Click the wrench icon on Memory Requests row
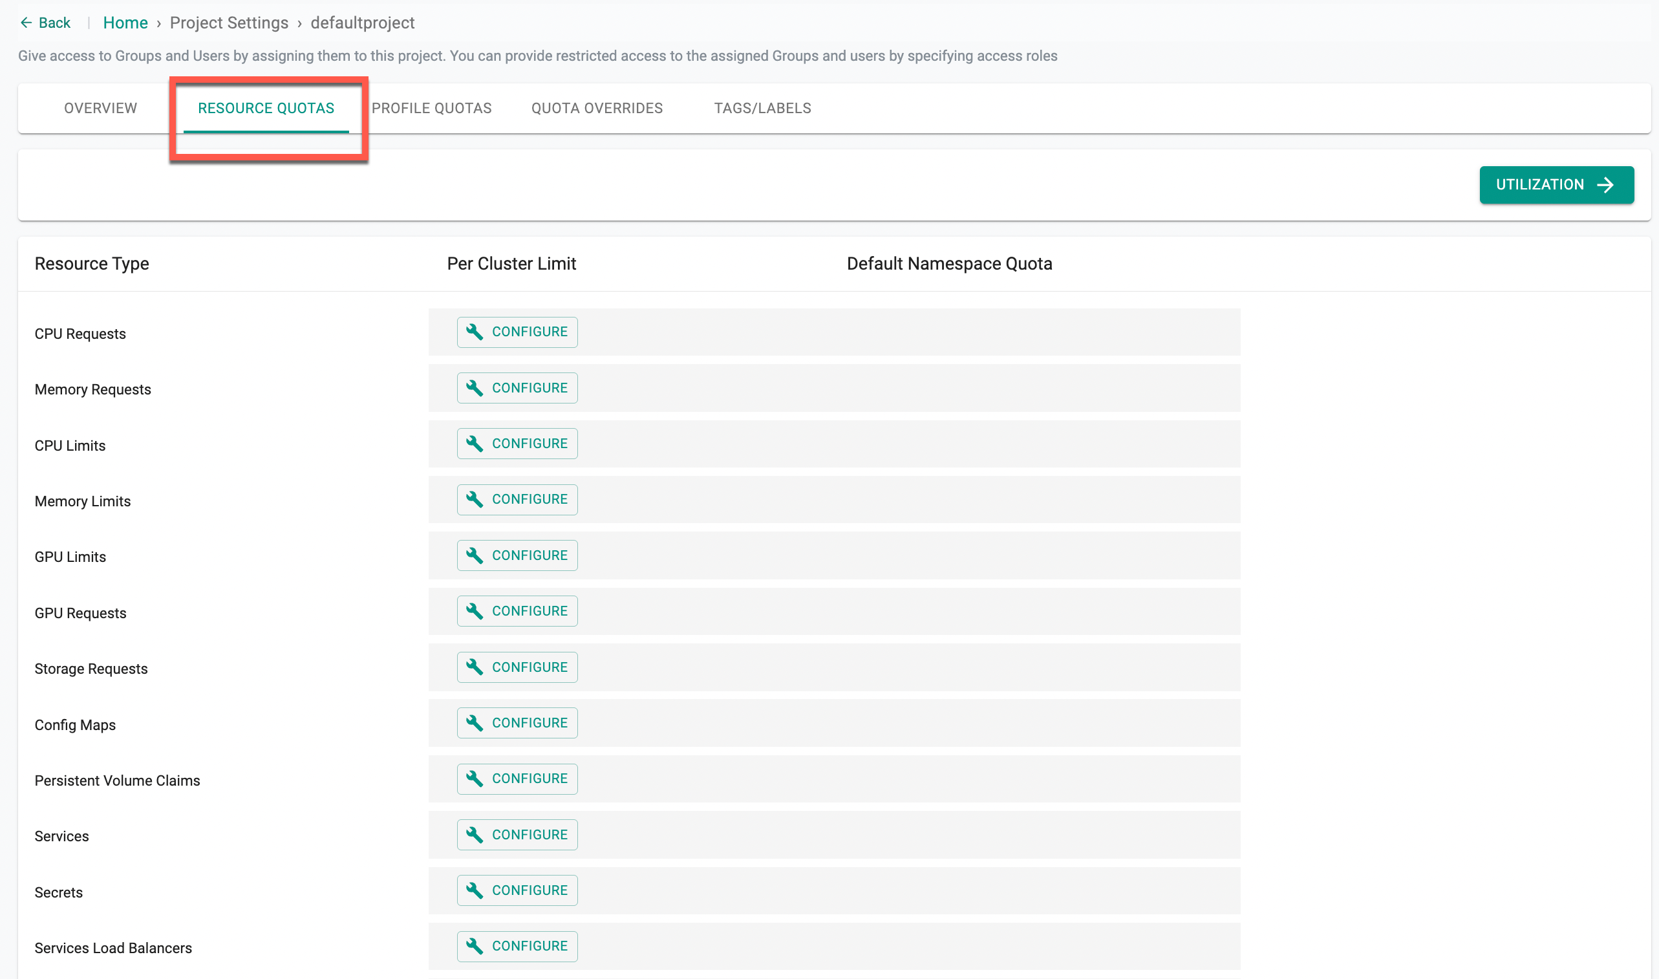 click(474, 388)
